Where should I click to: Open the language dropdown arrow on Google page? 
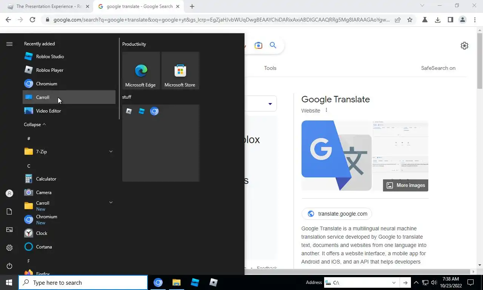click(270, 104)
